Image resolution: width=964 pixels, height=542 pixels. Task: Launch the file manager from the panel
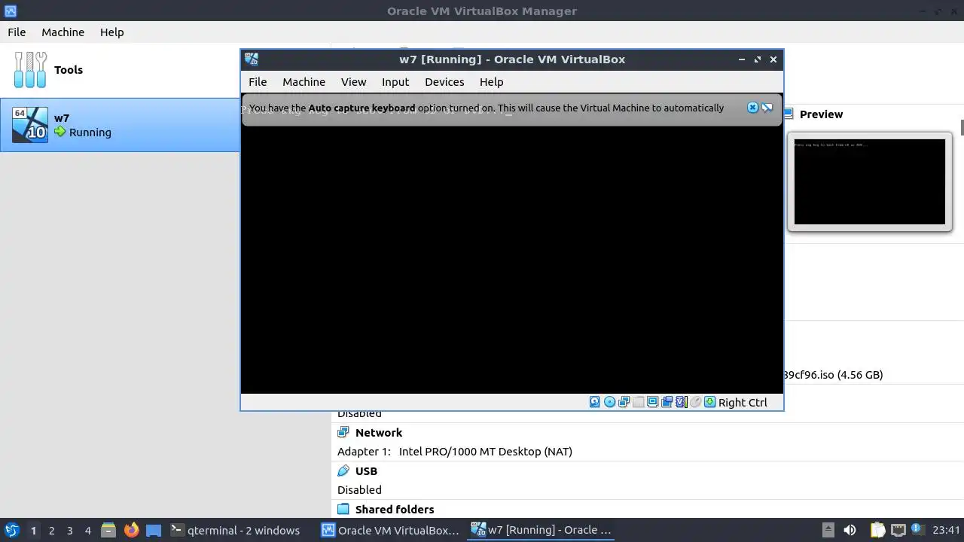pos(108,530)
